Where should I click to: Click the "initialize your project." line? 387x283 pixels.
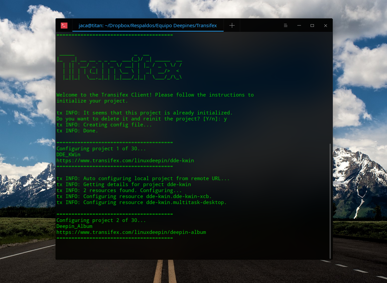92,101
